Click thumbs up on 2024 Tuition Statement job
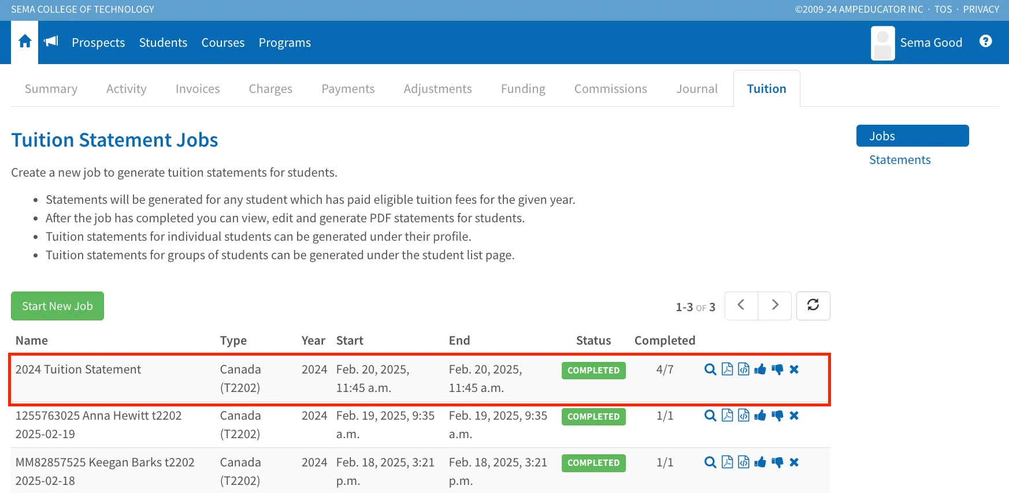The width and height of the screenshot is (1009, 493). coord(760,369)
